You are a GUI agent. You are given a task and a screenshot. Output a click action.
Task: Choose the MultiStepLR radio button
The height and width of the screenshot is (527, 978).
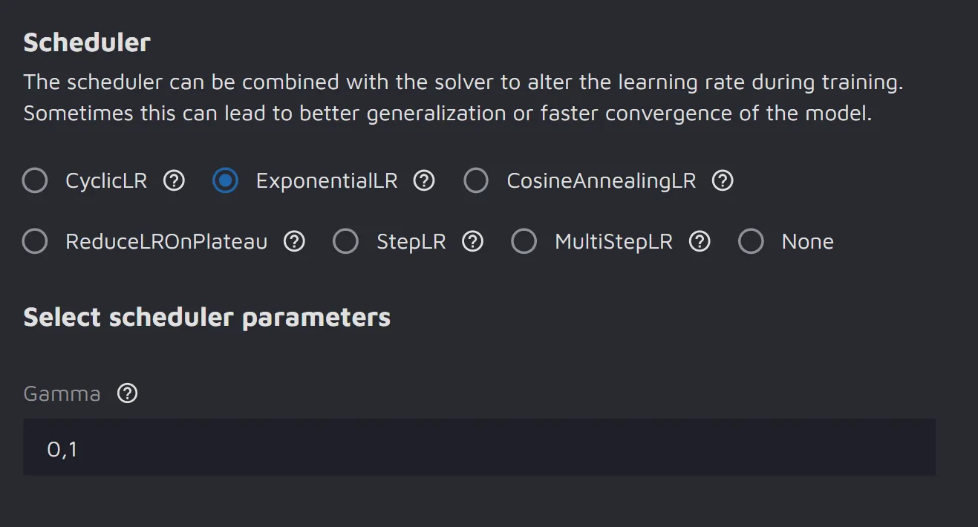(524, 241)
